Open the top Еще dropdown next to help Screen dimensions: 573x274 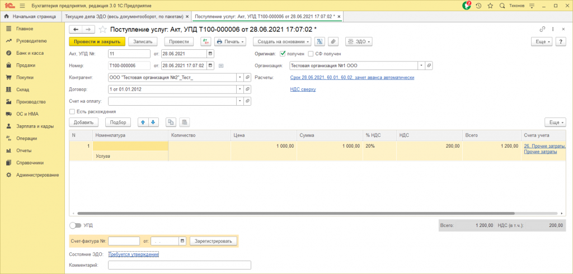[542, 41]
